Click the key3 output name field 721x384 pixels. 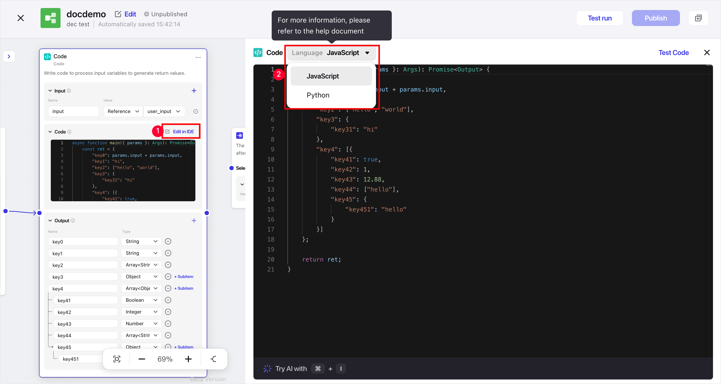click(83, 277)
